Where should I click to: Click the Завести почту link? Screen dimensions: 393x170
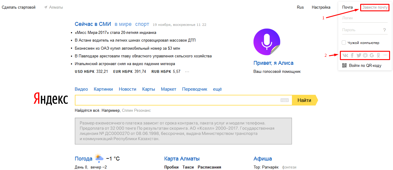(x=375, y=7)
